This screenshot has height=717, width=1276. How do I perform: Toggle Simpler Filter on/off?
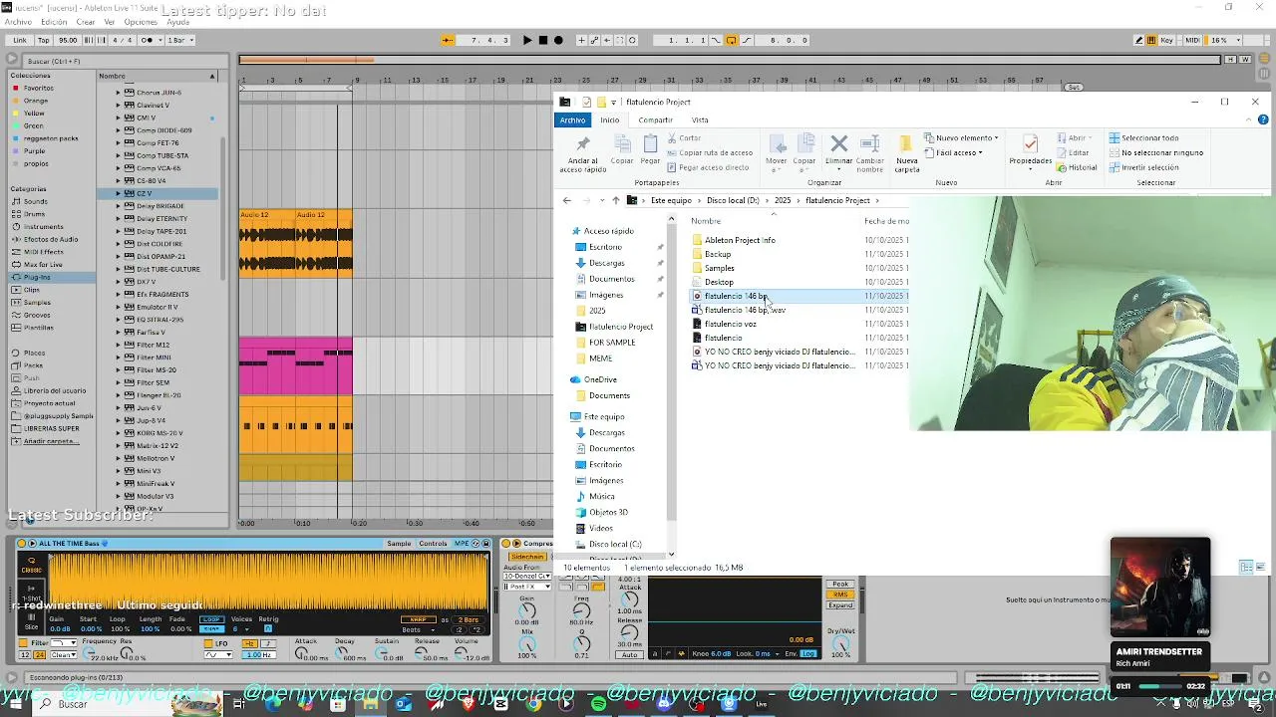point(25,643)
